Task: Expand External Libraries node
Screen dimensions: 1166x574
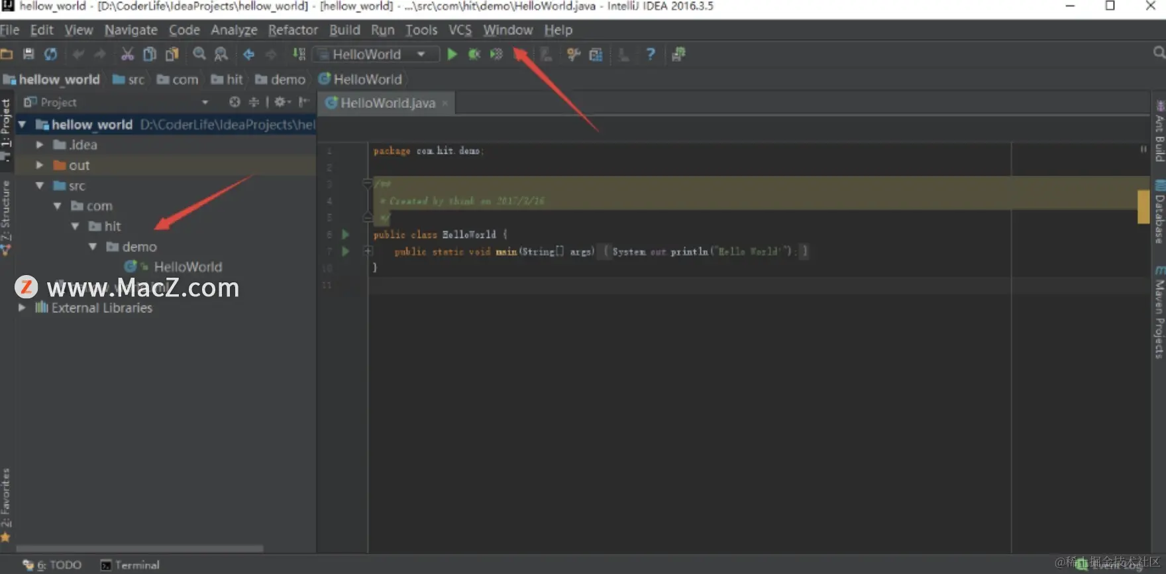Action: 22,308
